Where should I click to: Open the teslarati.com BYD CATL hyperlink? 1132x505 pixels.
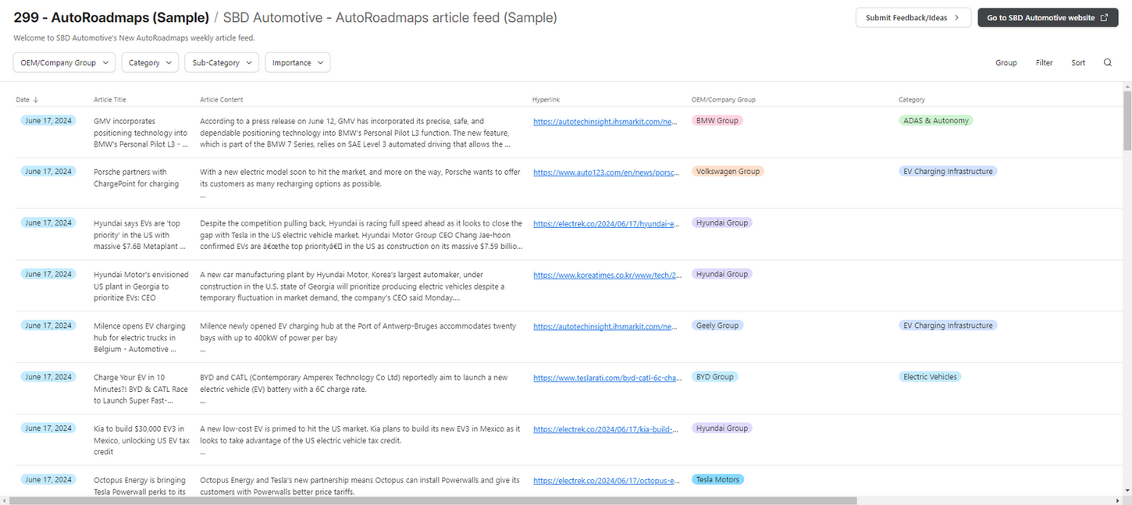(607, 378)
